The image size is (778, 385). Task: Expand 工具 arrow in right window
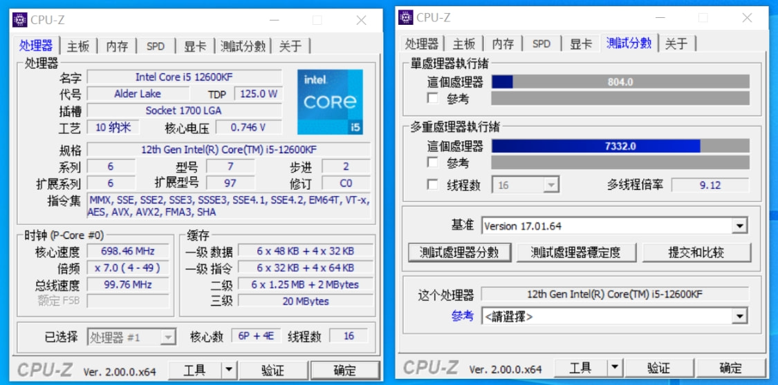tap(615, 368)
